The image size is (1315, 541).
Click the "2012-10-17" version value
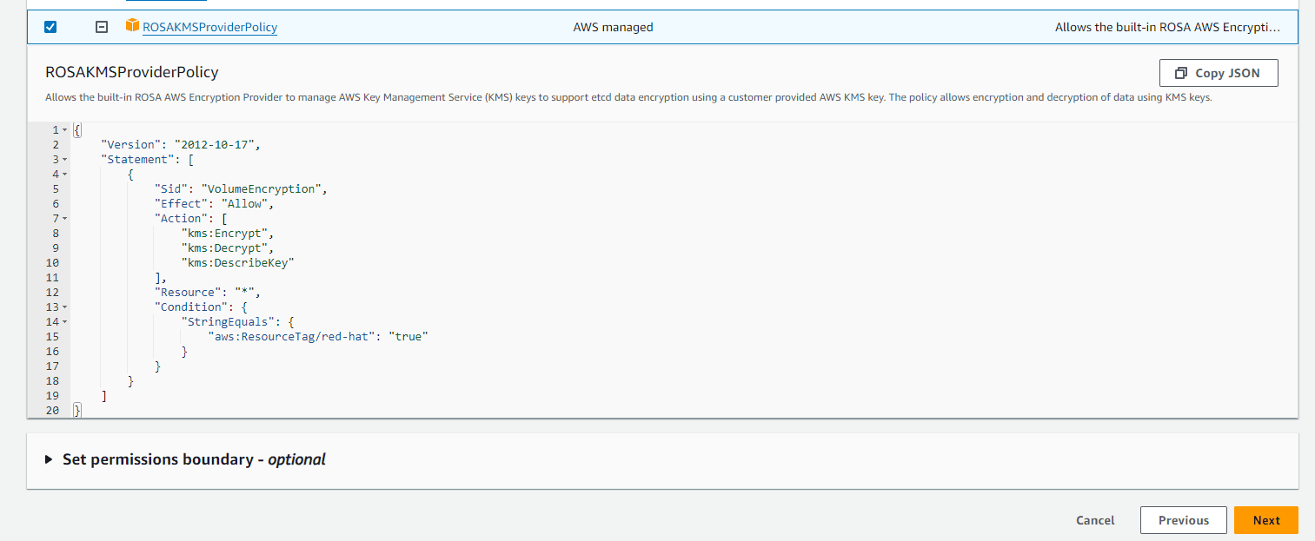215,144
